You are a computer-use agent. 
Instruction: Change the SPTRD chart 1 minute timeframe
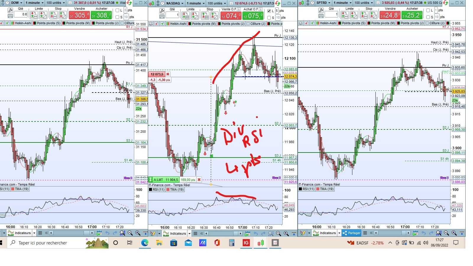coord(342,3)
